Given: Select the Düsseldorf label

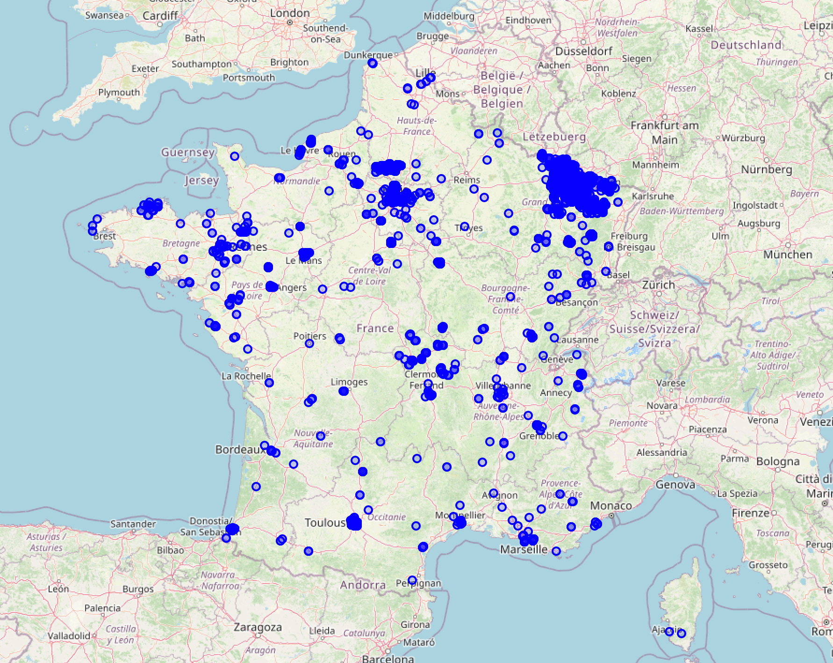Looking at the screenshot, I should 584,51.
